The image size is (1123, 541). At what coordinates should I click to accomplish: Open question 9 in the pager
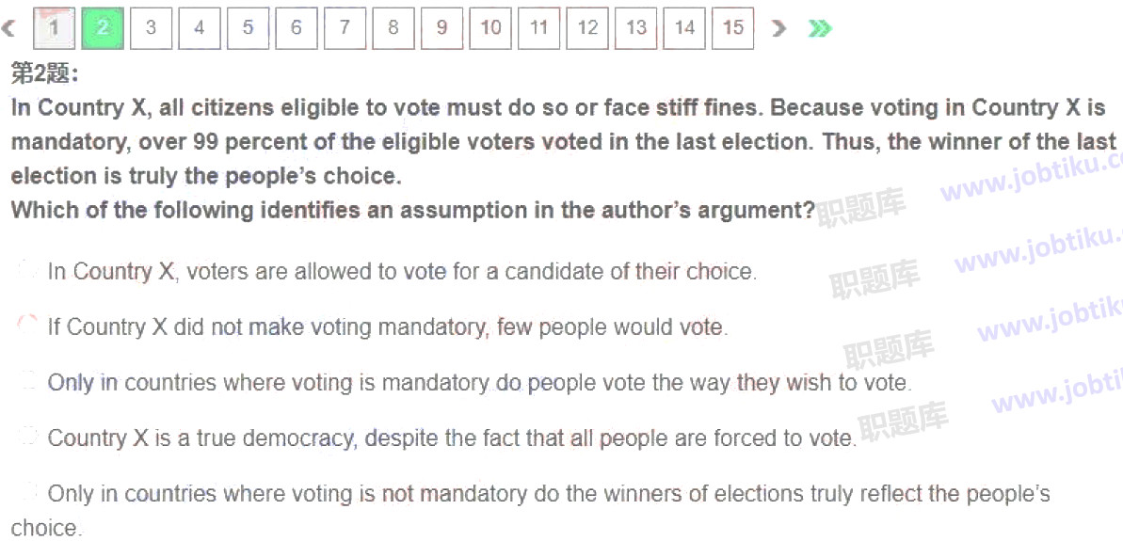click(x=441, y=28)
